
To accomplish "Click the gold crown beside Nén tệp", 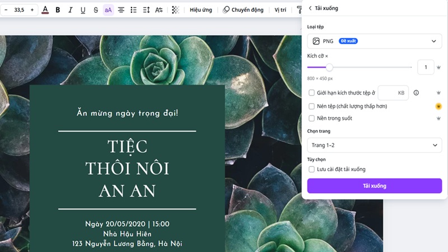I will click(x=438, y=106).
